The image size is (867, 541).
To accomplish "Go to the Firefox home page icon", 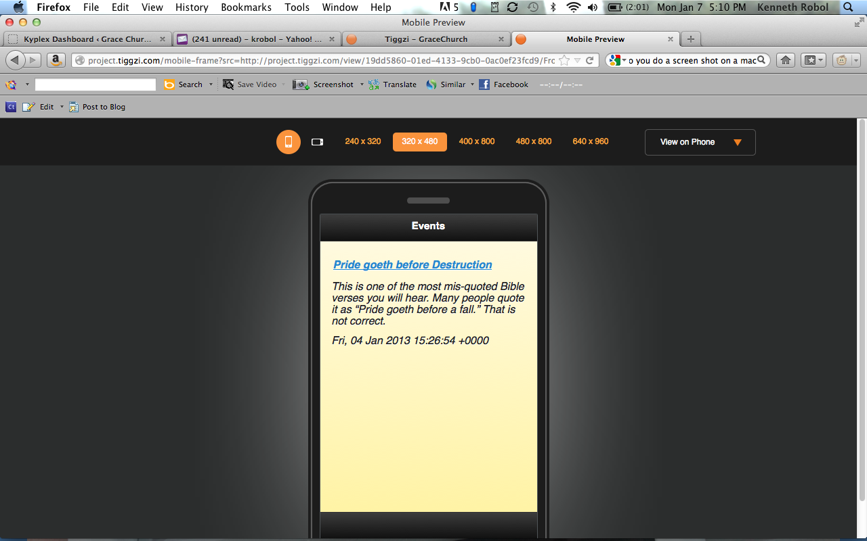I will point(786,60).
